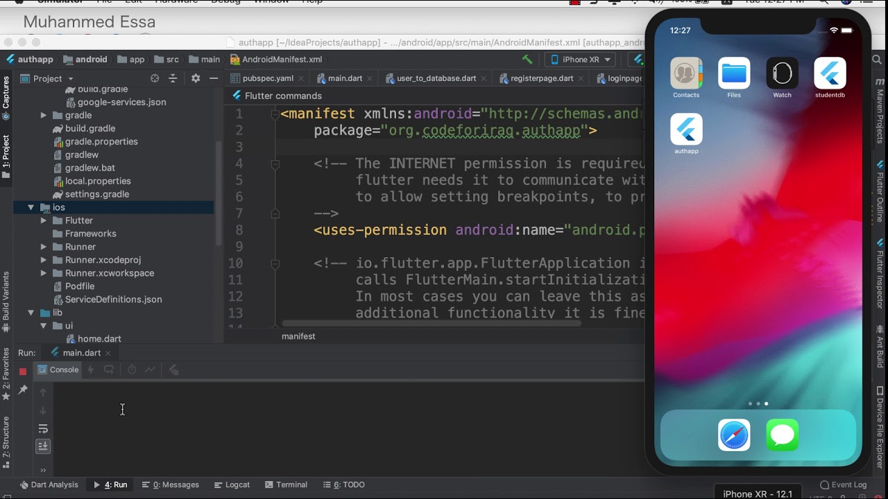Click AndroidManifest.xml breadcrumb
This screenshot has width=888, height=499.
point(276,60)
